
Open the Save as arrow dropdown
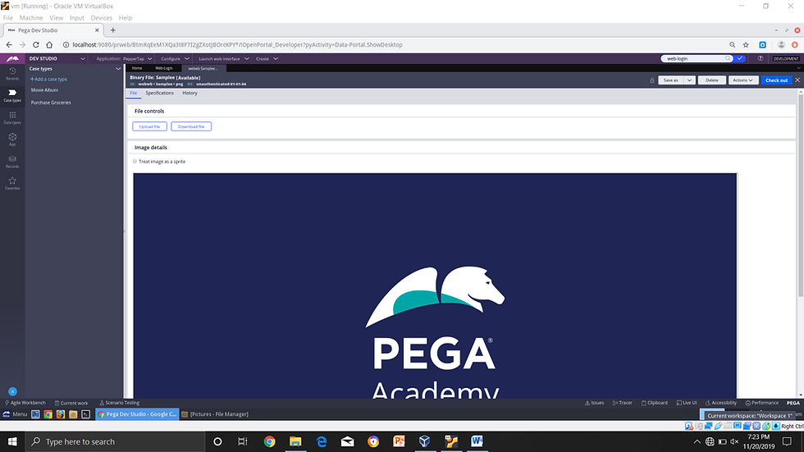(690, 80)
